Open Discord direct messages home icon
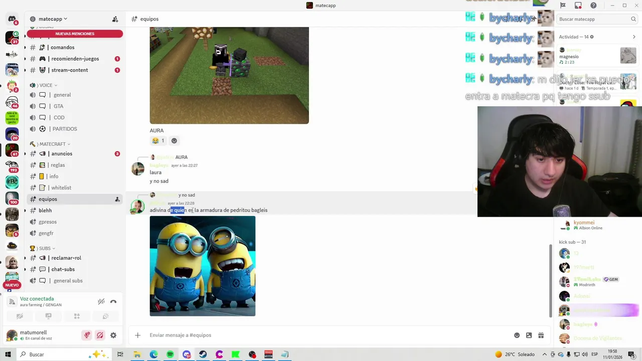The height and width of the screenshot is (361, 642). [12, 19]
